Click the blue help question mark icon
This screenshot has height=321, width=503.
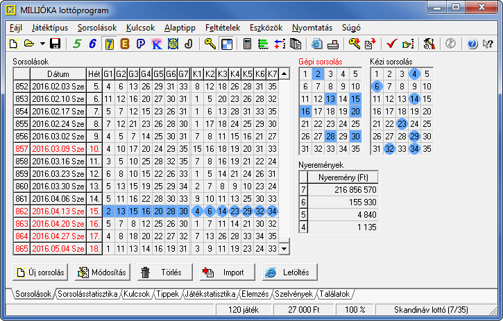(472, 44)
